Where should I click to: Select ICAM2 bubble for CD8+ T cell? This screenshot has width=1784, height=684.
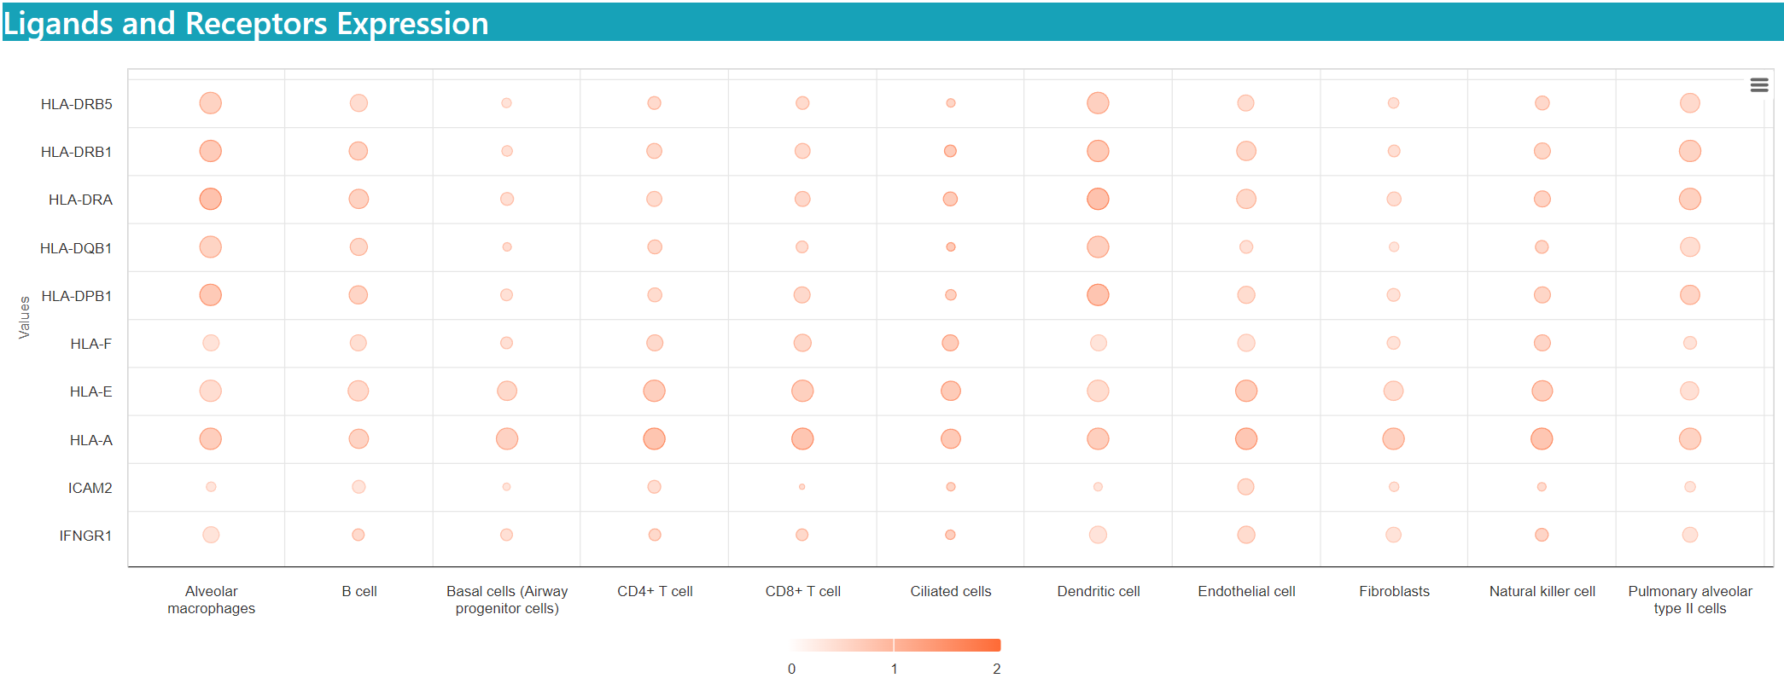tap(802, 487)
